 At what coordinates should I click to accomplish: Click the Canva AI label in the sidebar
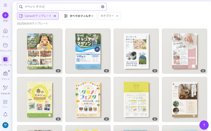[5, 94]
